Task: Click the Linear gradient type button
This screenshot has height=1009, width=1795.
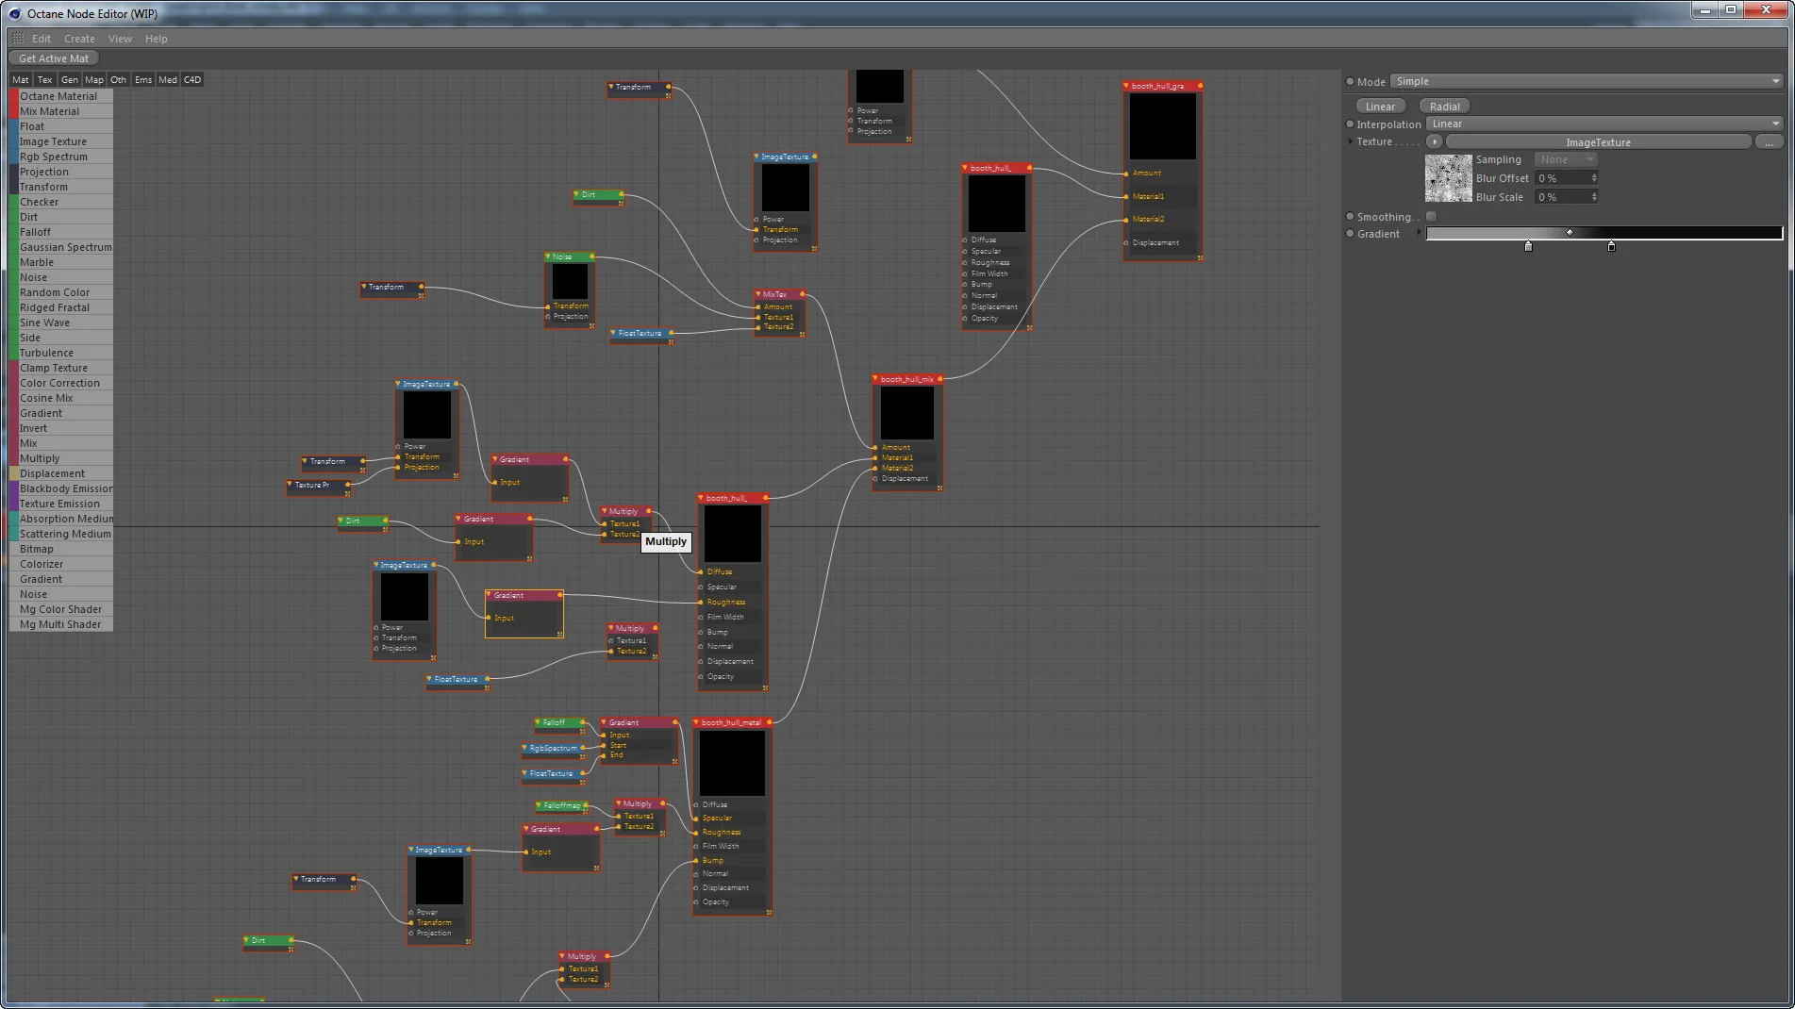Action: (x=1380, y=107)
